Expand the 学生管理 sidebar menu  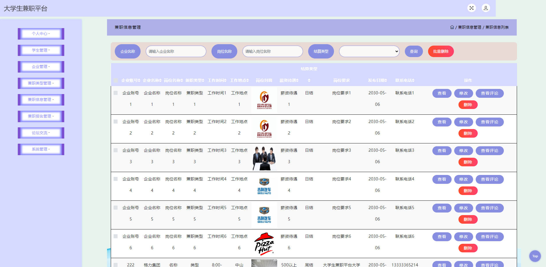pos(41,50)
